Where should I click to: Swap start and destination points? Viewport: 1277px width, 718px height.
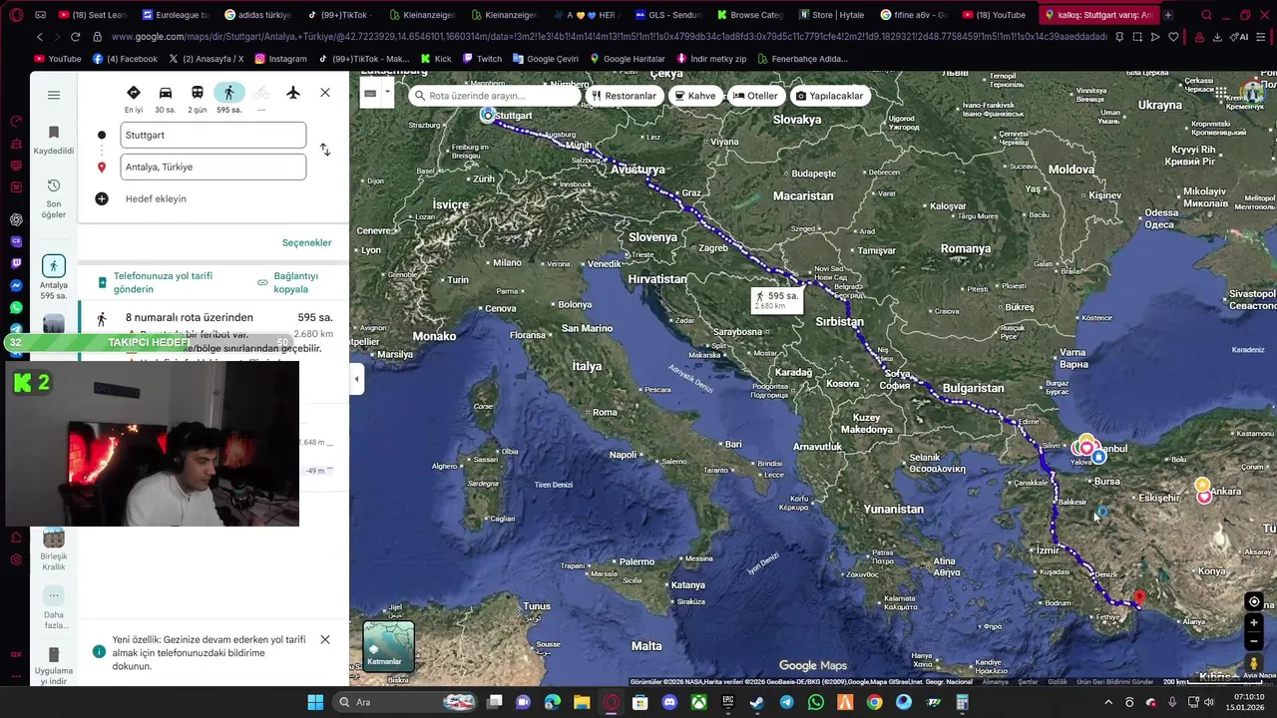point(325,150)
